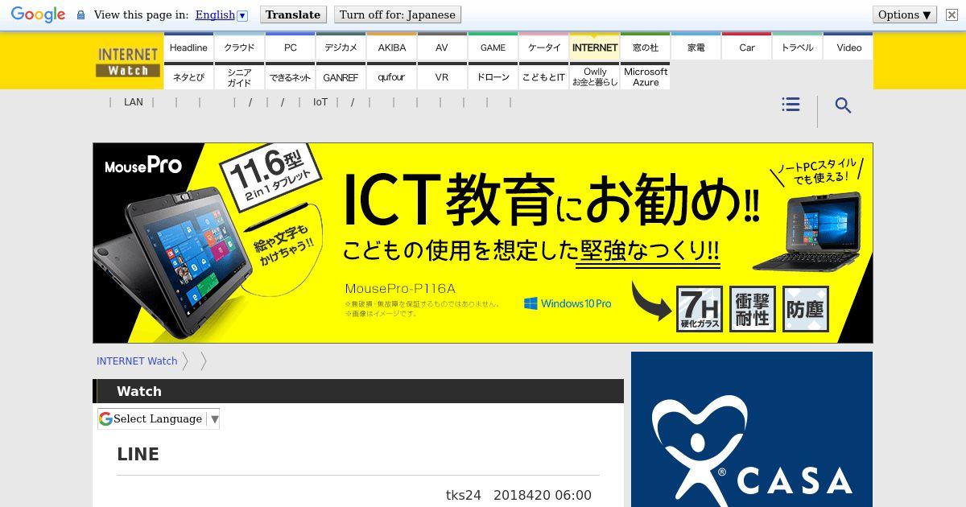Open the AKIBA tab
The width and height of the screenshot is (966, 507).
click(392, 47)
